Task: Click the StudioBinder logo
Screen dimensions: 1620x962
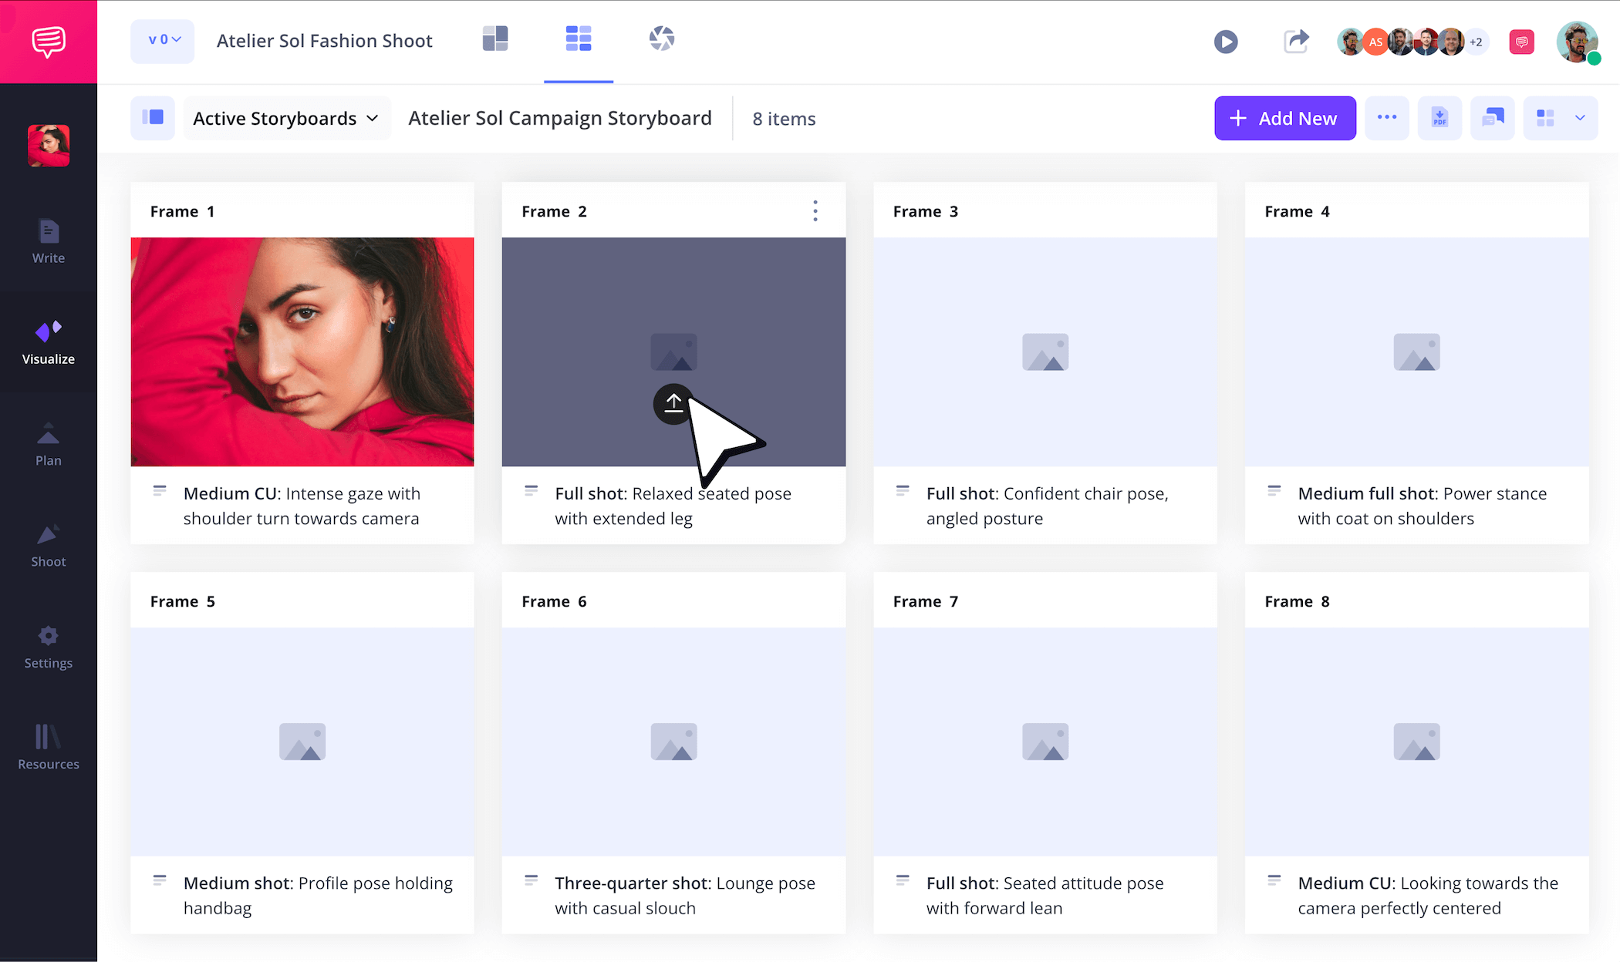Action: 48,42
